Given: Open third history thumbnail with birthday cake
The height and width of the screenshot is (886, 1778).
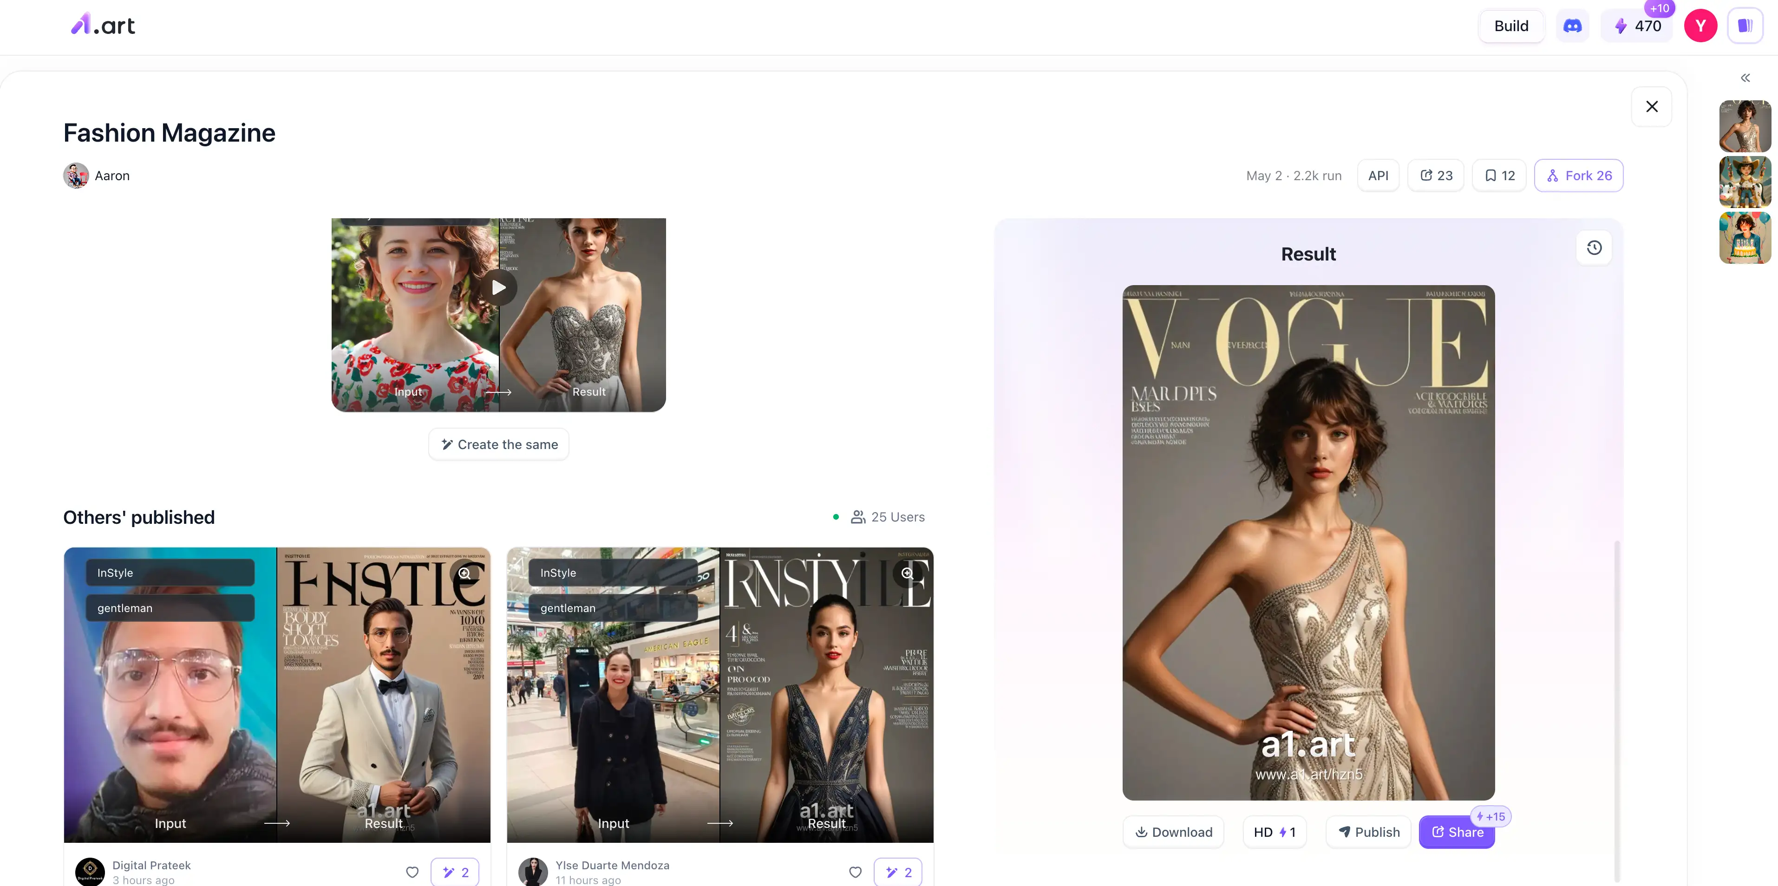Looking at the screenshot, I should point(1745,238).
